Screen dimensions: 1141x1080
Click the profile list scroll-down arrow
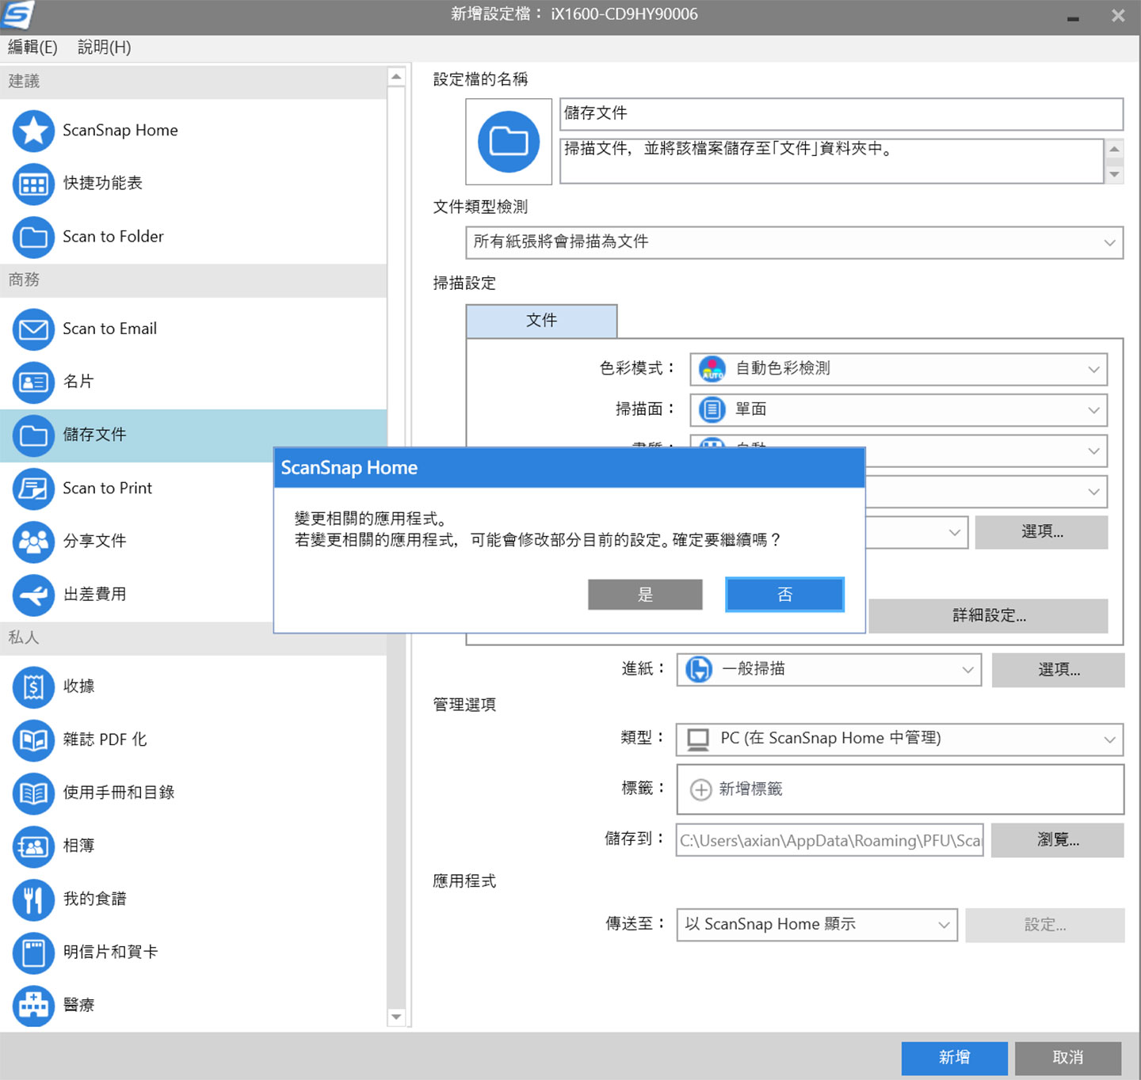click(396, 1017)
